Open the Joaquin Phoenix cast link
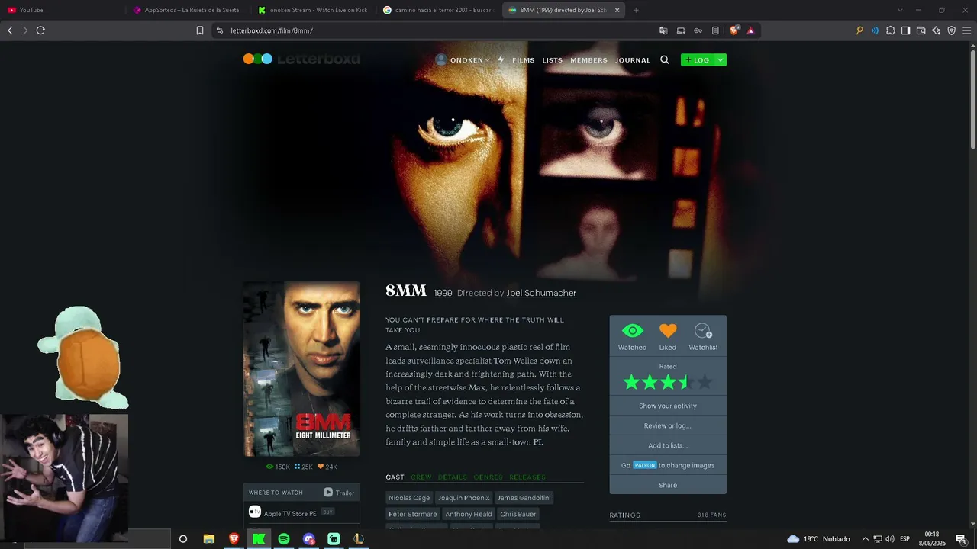Viewport: 977px width, 549px height. 464,498
